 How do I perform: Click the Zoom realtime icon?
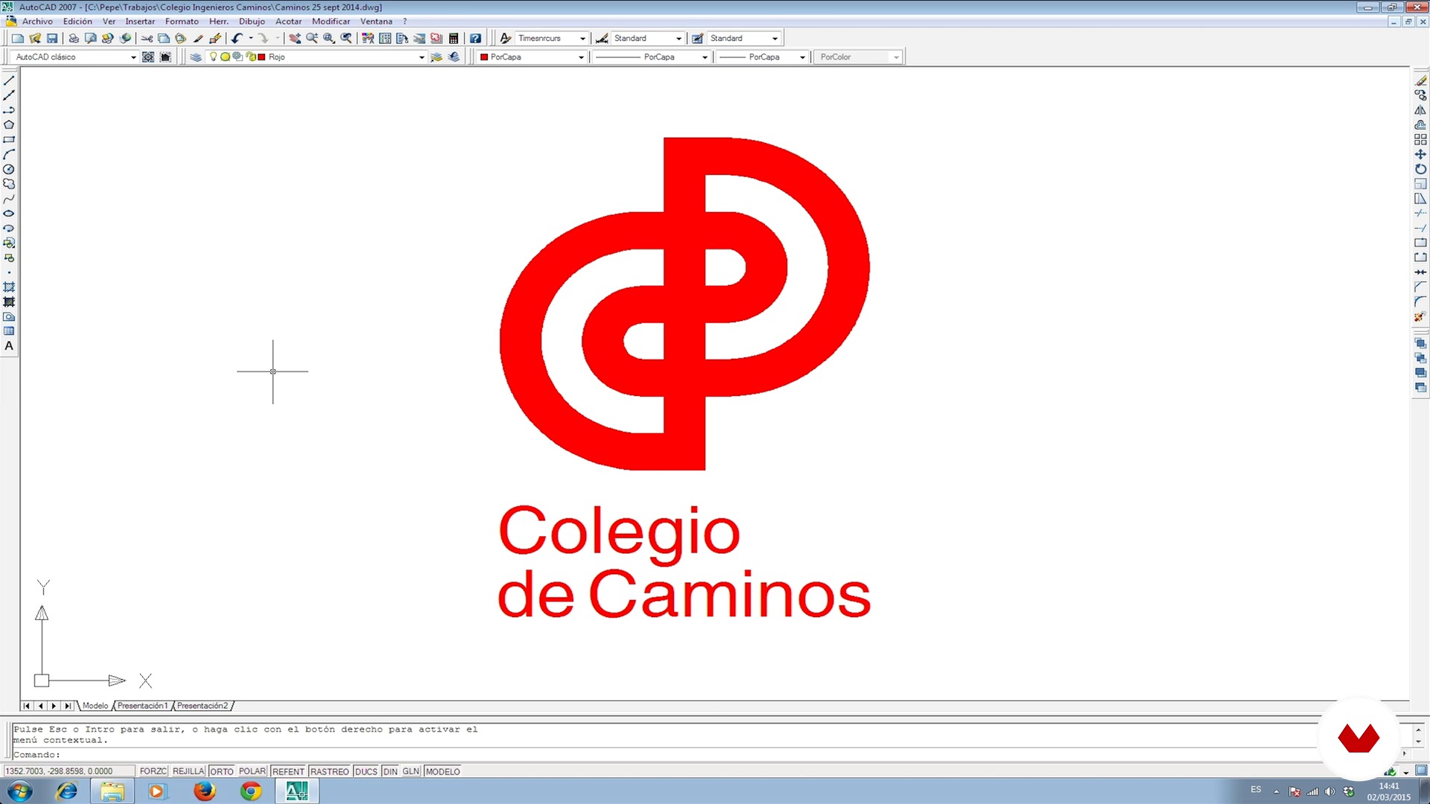click(x=312, y=38)
